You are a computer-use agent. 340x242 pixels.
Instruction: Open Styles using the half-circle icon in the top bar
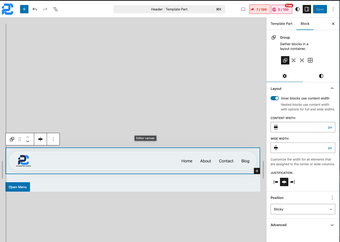pyautogui.click(x=297, y=9)
